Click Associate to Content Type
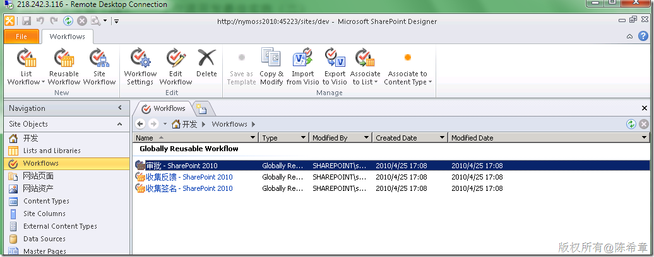This screenshot has width=654, height=257. (x=408, y=67)
